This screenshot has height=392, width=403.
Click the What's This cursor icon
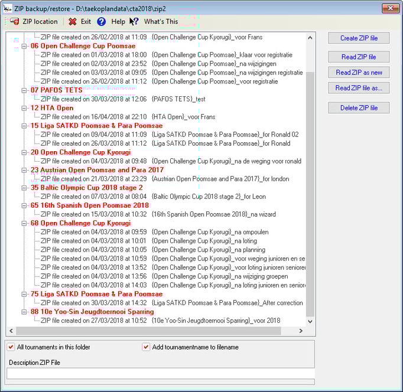pyautogui.click(x=134, y=22)
